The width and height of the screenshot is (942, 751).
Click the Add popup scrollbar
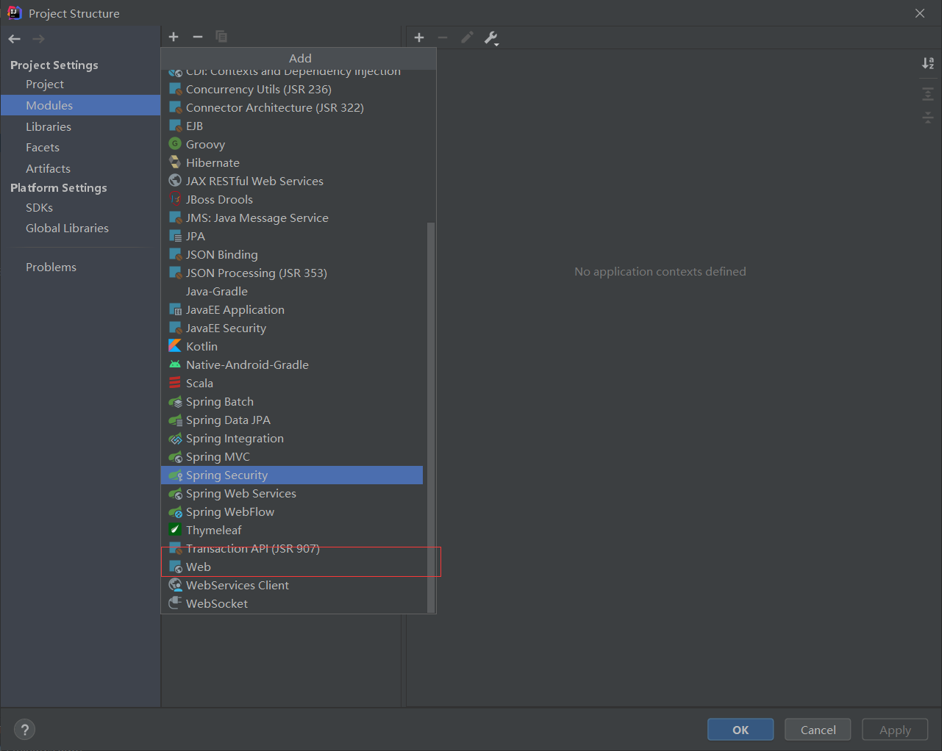[431, 417]
